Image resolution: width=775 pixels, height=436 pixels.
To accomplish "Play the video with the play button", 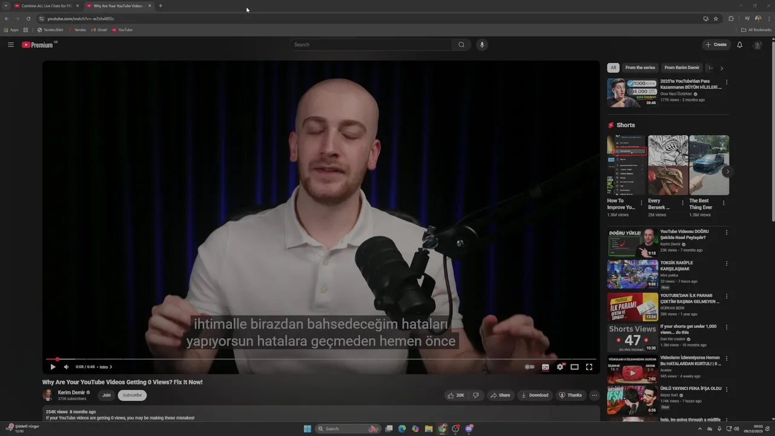I will tap(53, 367).
